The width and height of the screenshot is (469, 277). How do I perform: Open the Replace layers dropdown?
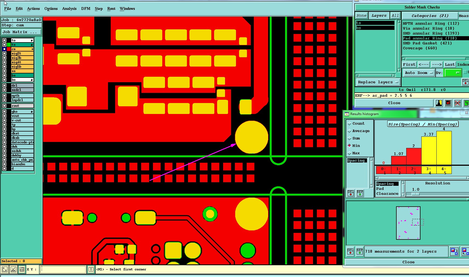click(378, 82)
